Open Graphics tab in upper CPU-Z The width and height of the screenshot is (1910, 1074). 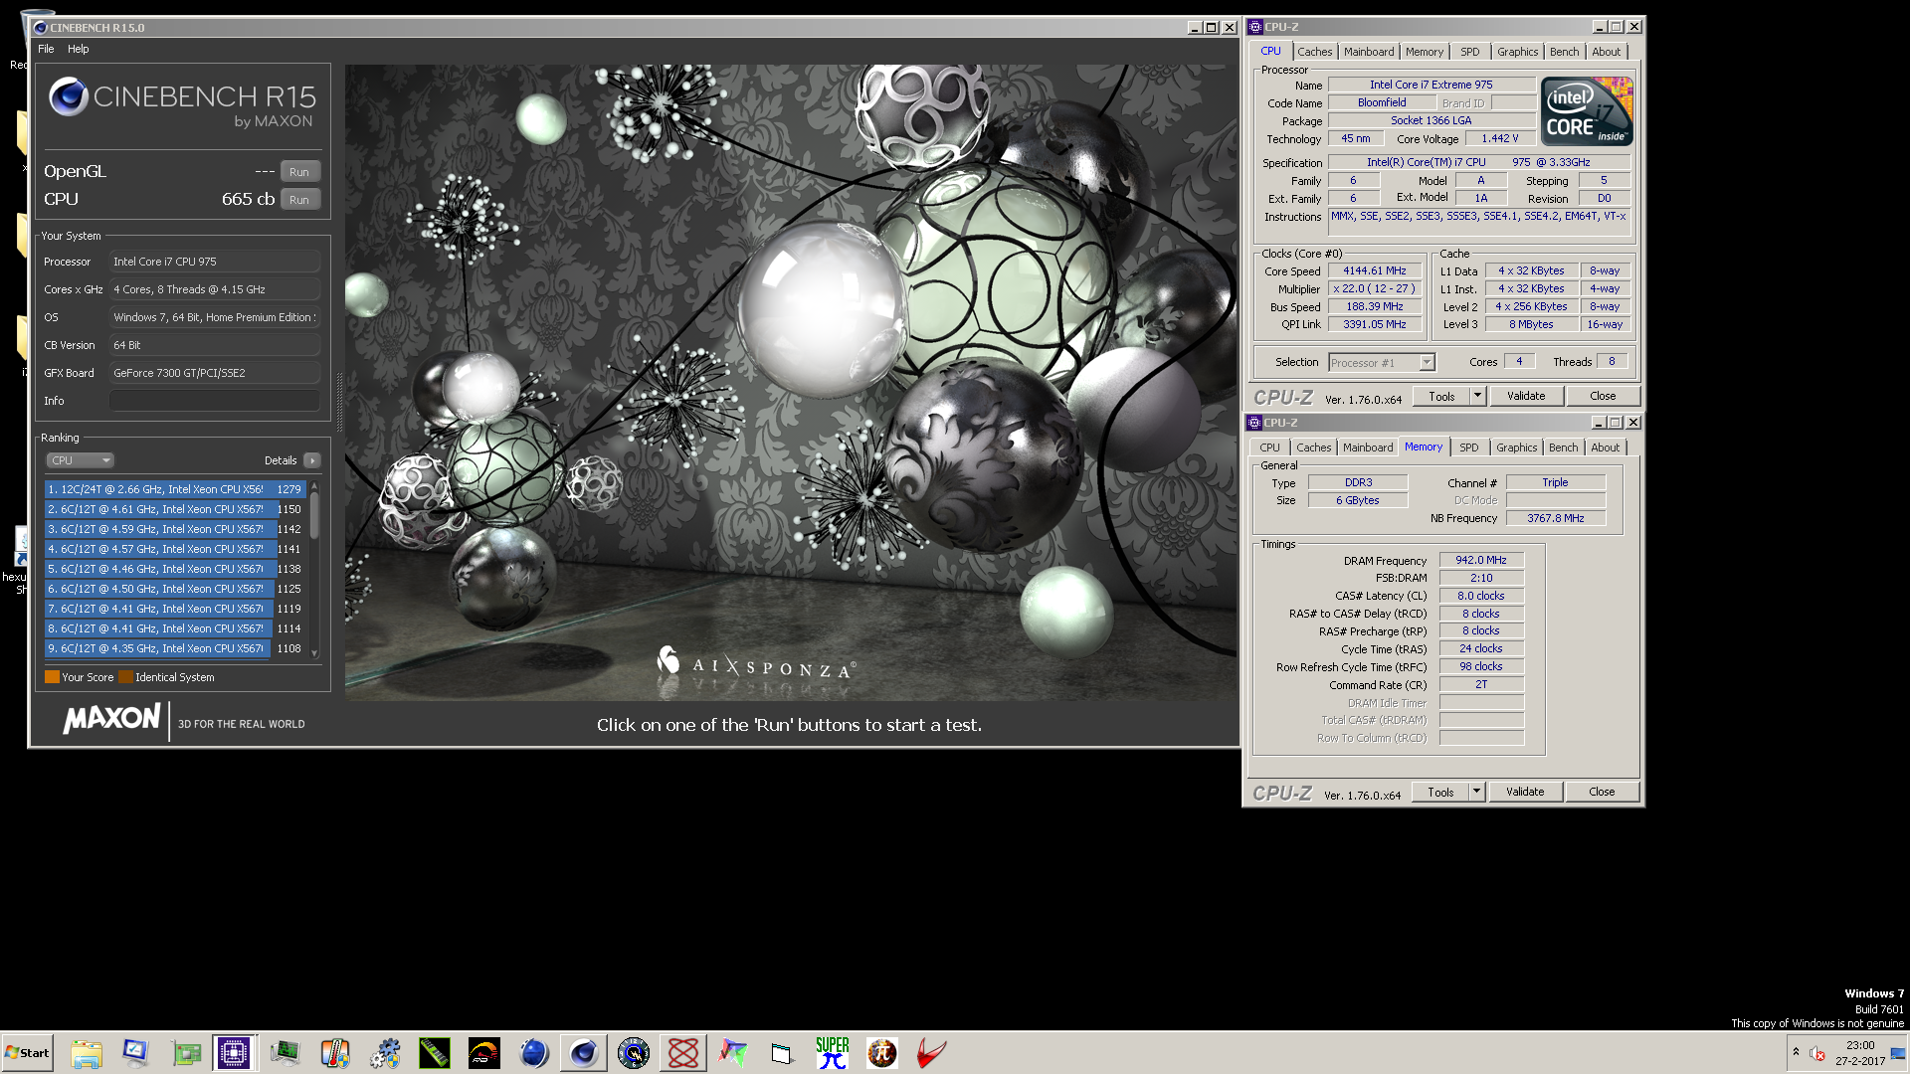[x=1517, y=52]
